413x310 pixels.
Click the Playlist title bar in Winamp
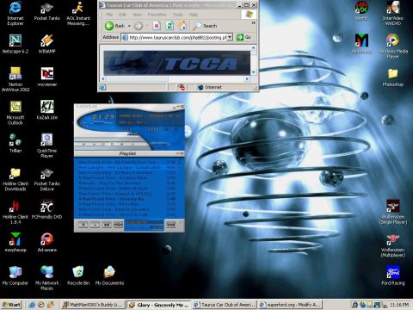tap(128, 153)
